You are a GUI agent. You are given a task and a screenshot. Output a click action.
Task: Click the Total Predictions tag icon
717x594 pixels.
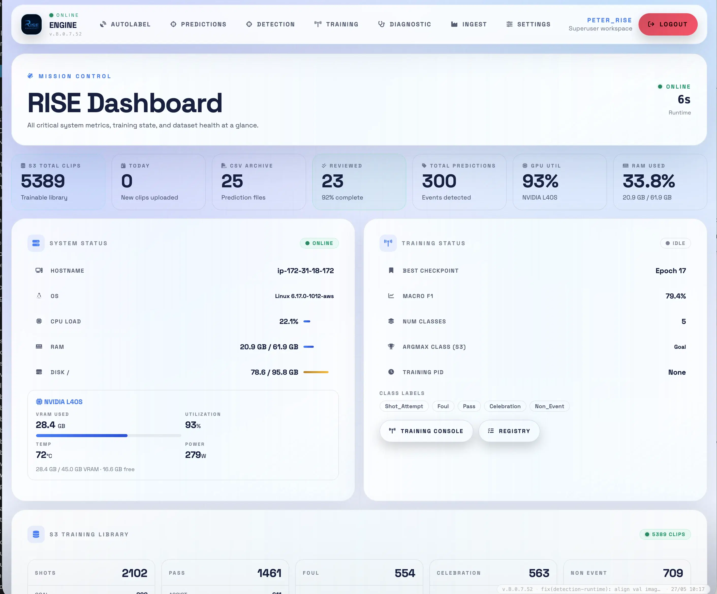click(424, 166)
